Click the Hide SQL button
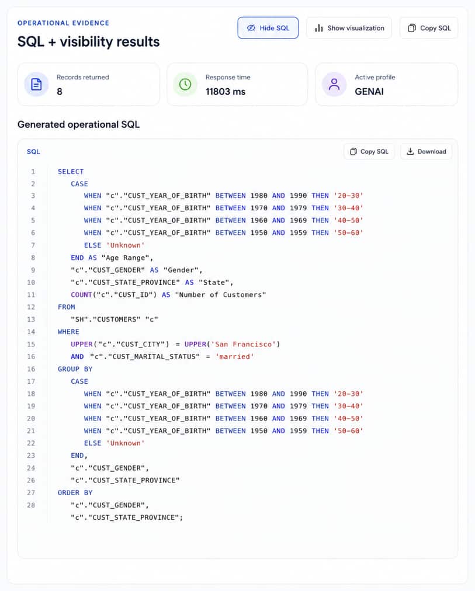Viewport: 475px width, 591px height. click(x=268, y=28)
